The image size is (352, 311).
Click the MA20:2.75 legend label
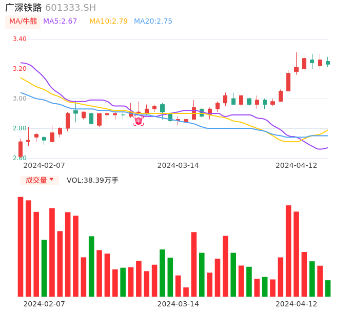point(153,22)
